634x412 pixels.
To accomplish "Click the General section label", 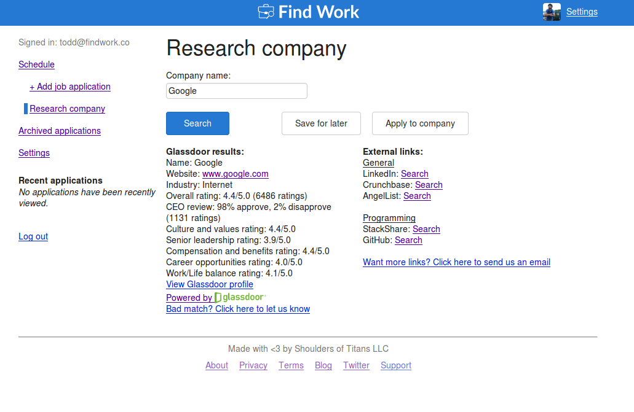I will (x=378, y=163).
